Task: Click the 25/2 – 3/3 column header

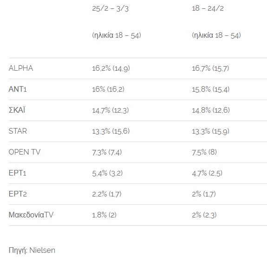Action: [x=110, y=8]
